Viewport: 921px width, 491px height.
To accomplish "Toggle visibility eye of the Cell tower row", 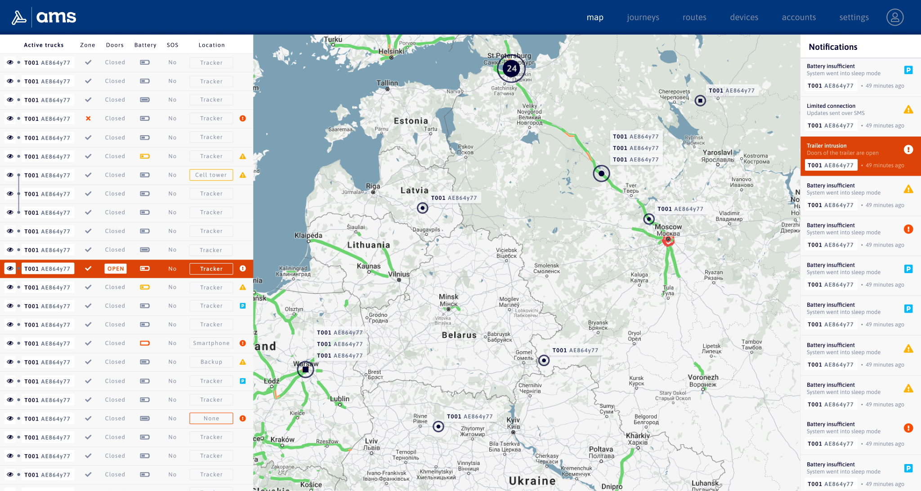I will tap(10, 175).
